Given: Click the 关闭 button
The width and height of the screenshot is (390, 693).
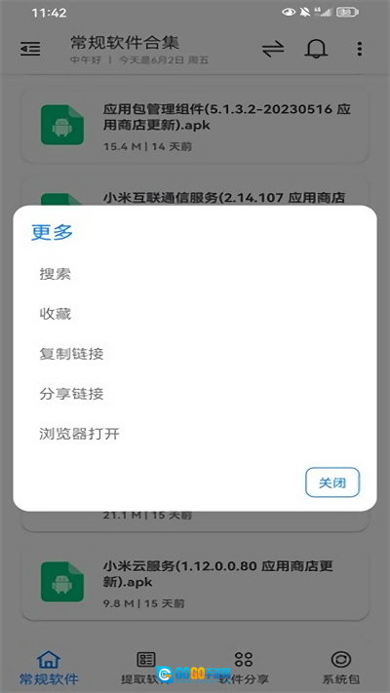Looking at the screenshot, I should point(332,482).
